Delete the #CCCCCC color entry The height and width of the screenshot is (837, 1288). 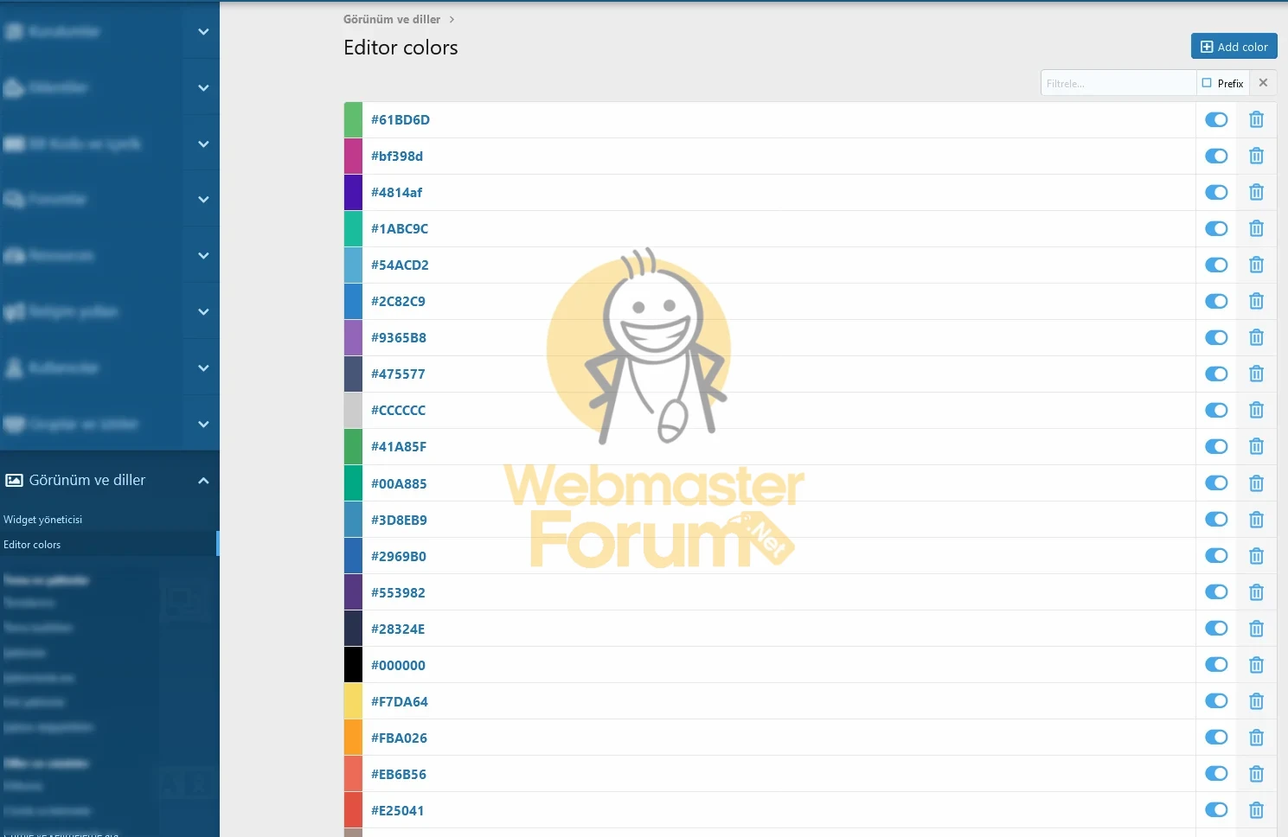click(1256, 410)
